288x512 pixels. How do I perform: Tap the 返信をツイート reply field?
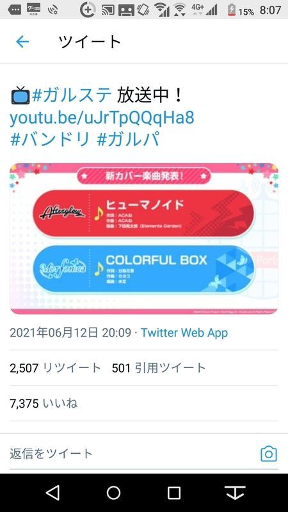[x=131, y=454]
